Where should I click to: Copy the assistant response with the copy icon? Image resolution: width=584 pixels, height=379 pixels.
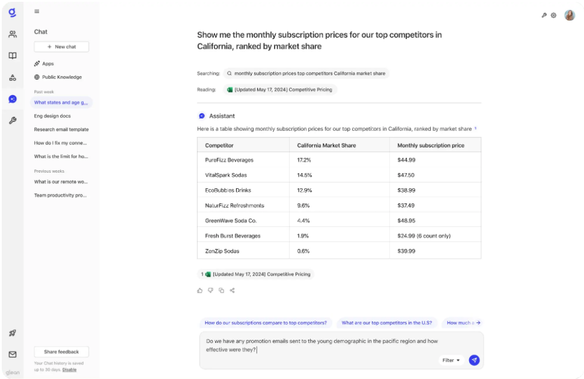(x=221, y=291)
